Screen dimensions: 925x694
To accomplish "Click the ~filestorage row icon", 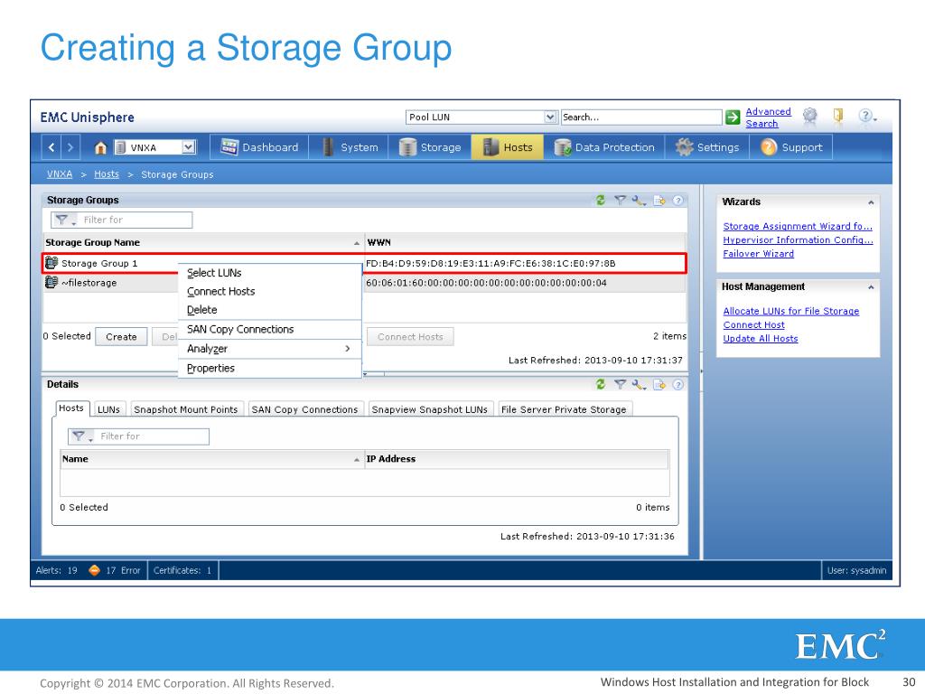I will (51, 283).
